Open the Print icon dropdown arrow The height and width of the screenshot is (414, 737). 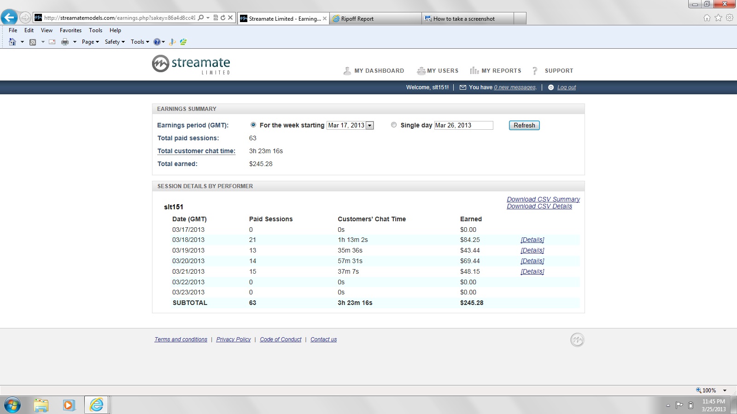click(x=75, y=42)
